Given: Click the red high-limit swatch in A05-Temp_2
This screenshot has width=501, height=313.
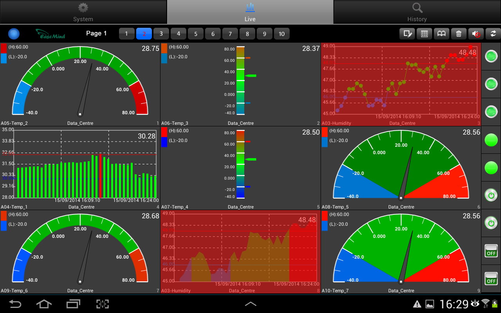Looking at the screenshot, I should [x=4, y=48].
